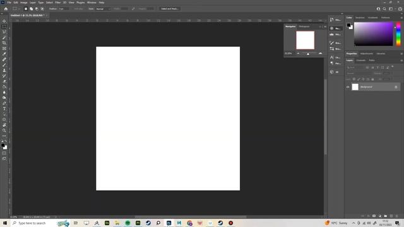Viewport: 404px width, 227px height.
Task: Select the Eraser tool
Action: [4, 81]
